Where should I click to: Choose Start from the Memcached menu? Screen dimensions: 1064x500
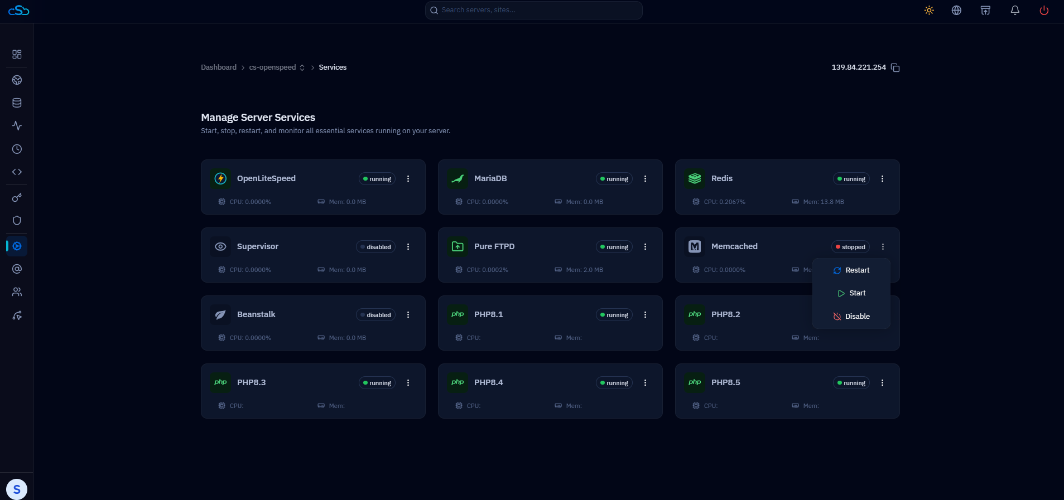(x=851, y=293)
